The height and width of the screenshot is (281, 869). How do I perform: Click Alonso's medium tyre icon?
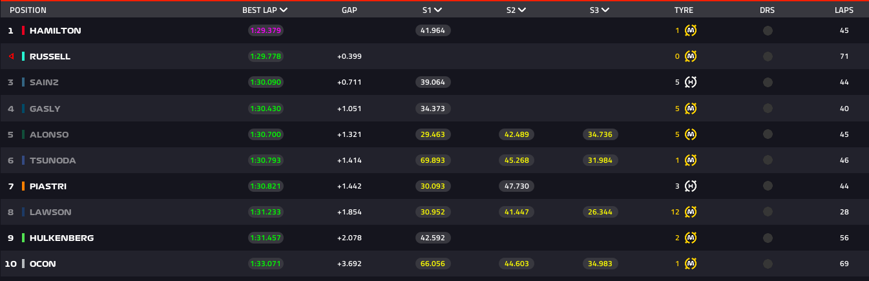coord(690,134)
